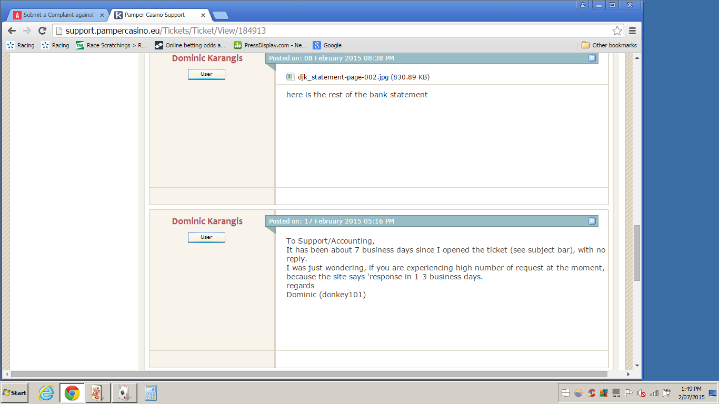This screenshot has height=404, width=719.
Task: Click 'Dominic Karangis' on the 17 February post
Action: (207, 221)
